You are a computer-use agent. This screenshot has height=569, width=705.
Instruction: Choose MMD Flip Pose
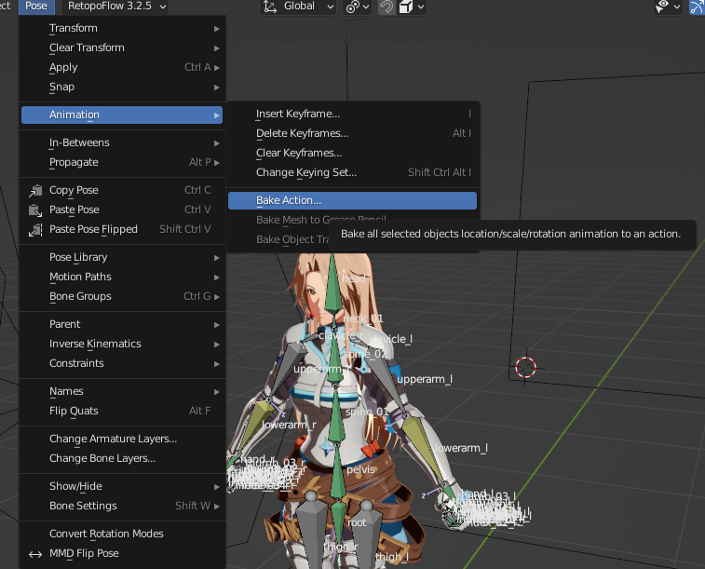click(122, 553)
